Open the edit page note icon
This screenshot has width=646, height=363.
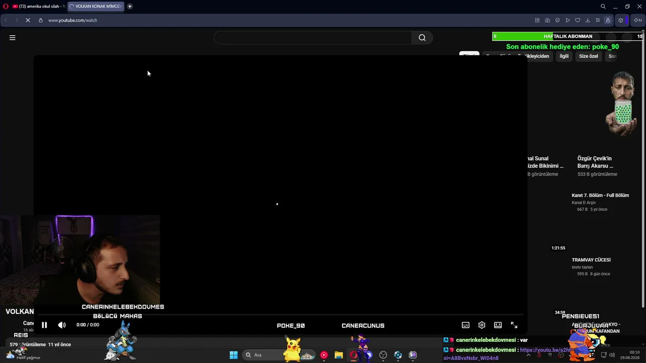pos(537,20)
